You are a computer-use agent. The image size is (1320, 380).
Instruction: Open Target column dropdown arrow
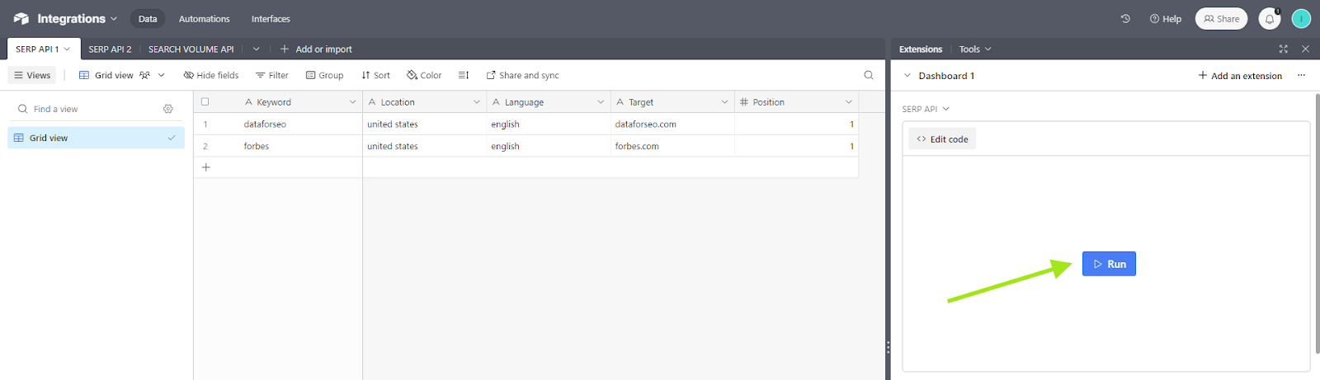point(724,102)
